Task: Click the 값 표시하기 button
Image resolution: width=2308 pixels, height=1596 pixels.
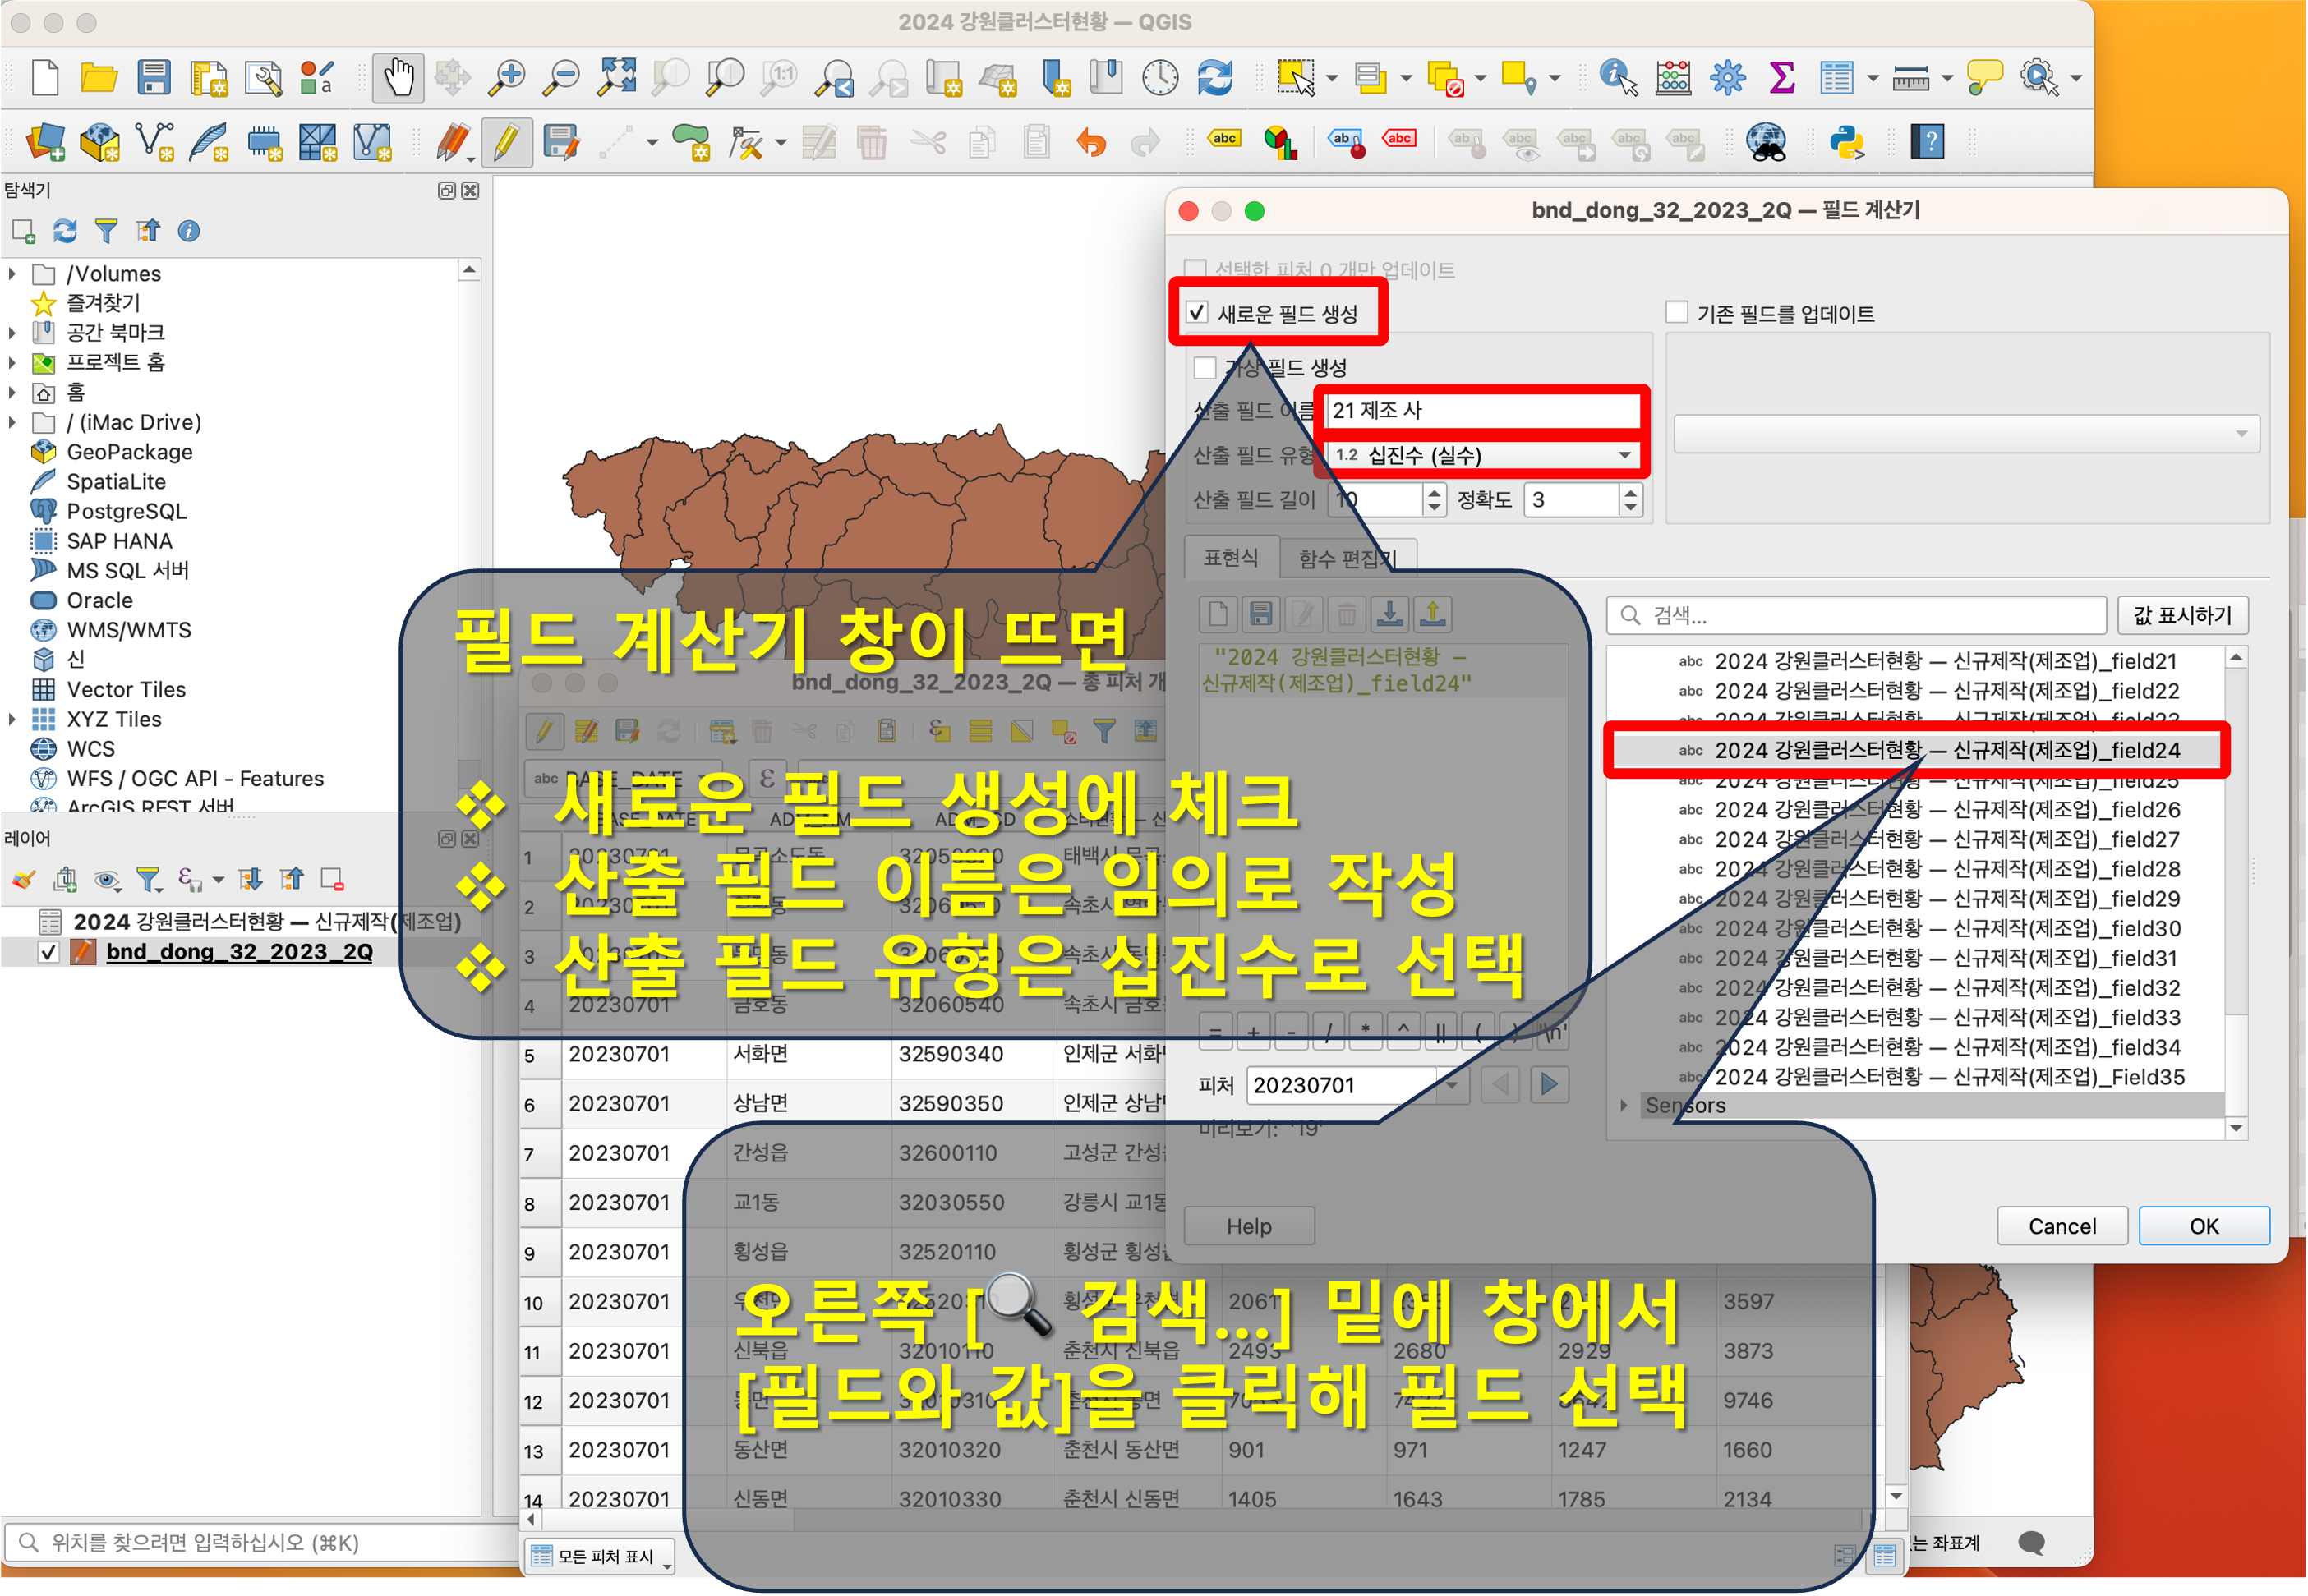Action: pyautogui.click(x=2182, y=615)
